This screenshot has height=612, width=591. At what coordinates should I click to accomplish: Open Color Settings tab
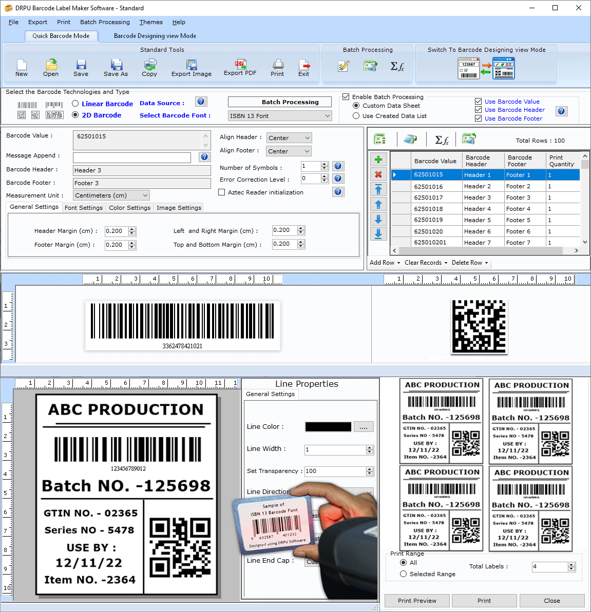130,208
